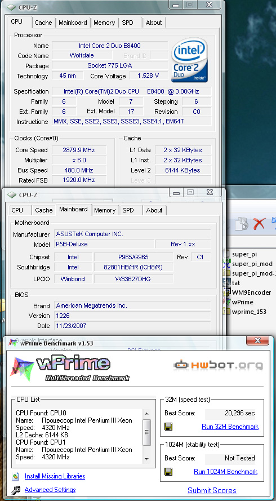The image size is (276, 501).
Task: Click CPU-Z icon in lower window title bar
Action: [12, 194]
